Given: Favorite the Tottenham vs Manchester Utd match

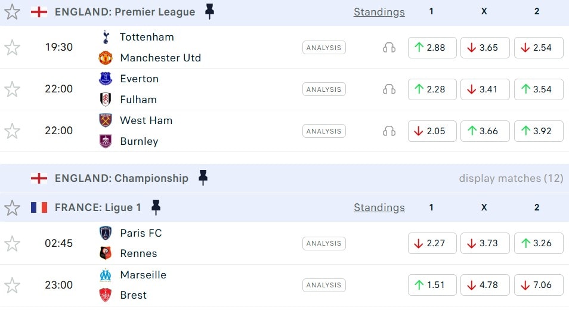Looking at the screenshot, I should coord(12,48).
